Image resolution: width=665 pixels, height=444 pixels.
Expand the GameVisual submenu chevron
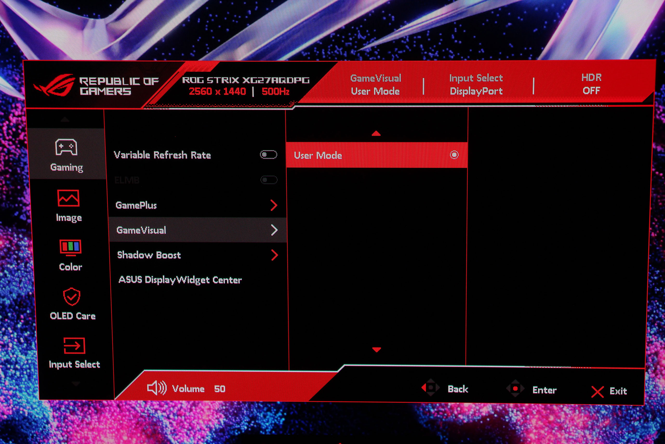(274, 230)
